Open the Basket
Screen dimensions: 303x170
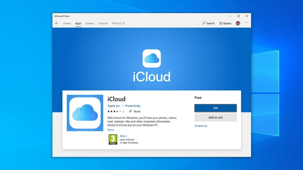coord(225,24)
